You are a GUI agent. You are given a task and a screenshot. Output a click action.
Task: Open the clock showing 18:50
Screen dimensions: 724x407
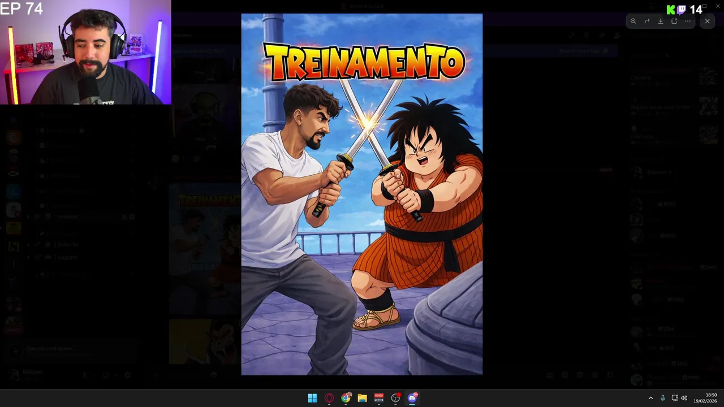(706, 398)
